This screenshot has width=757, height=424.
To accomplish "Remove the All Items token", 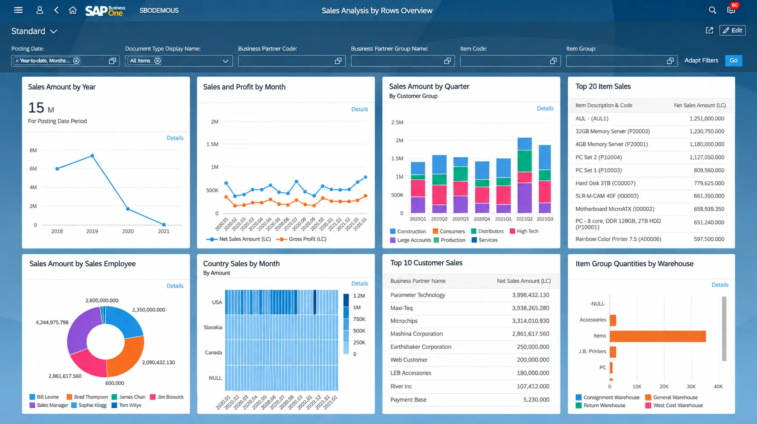I will (x=157, y=61).
